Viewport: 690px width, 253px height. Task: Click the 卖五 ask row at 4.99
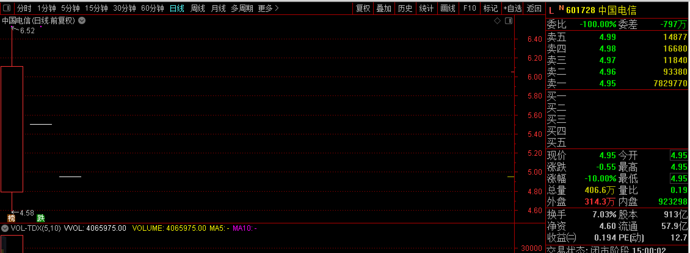click(x=617, y=37)
